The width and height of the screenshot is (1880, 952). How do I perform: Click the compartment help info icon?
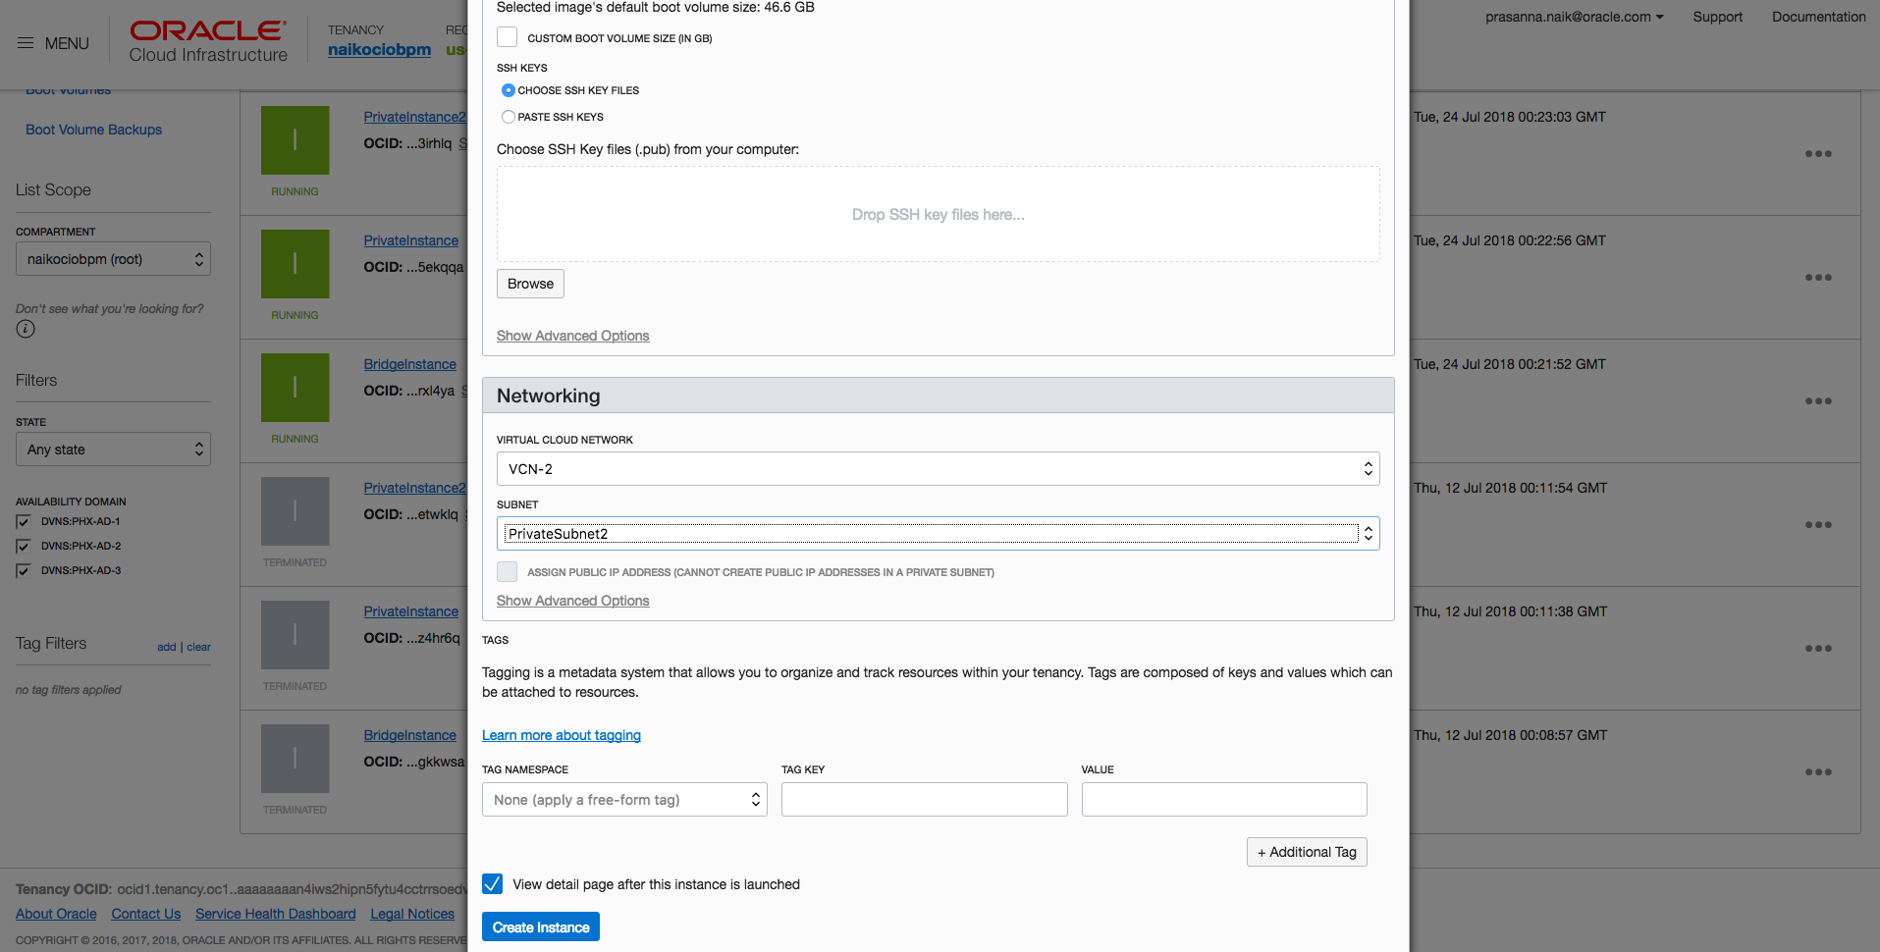(x=26, y=329)
